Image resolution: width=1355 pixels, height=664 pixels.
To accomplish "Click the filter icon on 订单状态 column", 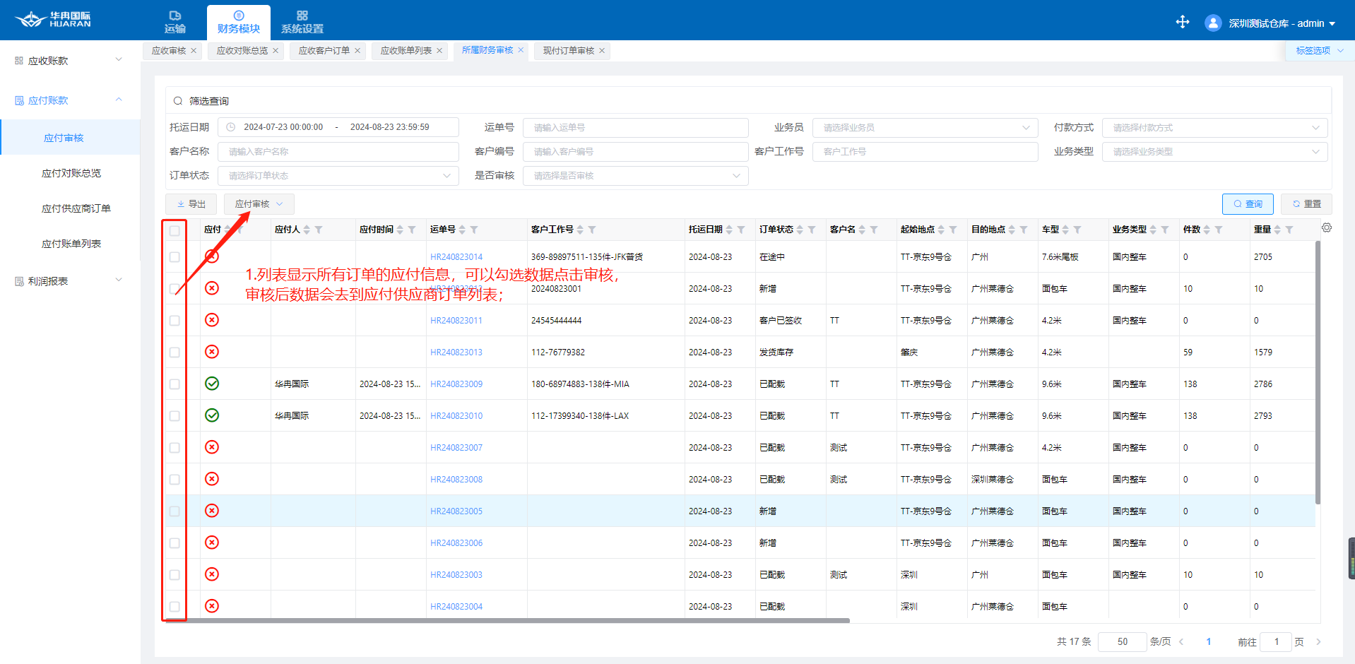I will [x=812, y=230].
